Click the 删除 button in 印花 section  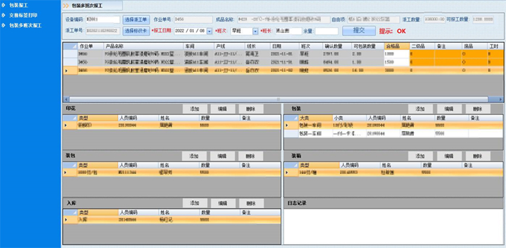pos(251,109)
